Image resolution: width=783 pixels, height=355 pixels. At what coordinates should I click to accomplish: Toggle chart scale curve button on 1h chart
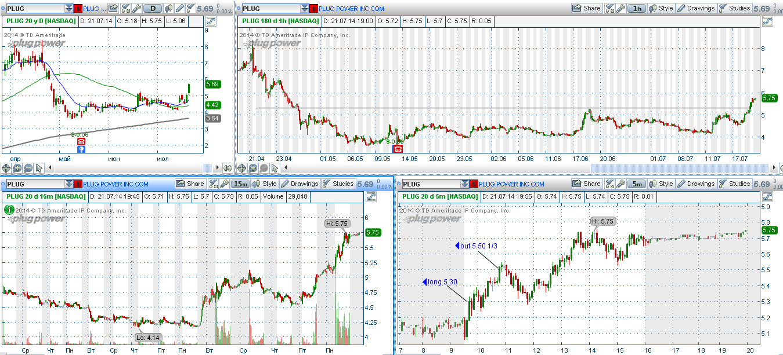point(768,21)
